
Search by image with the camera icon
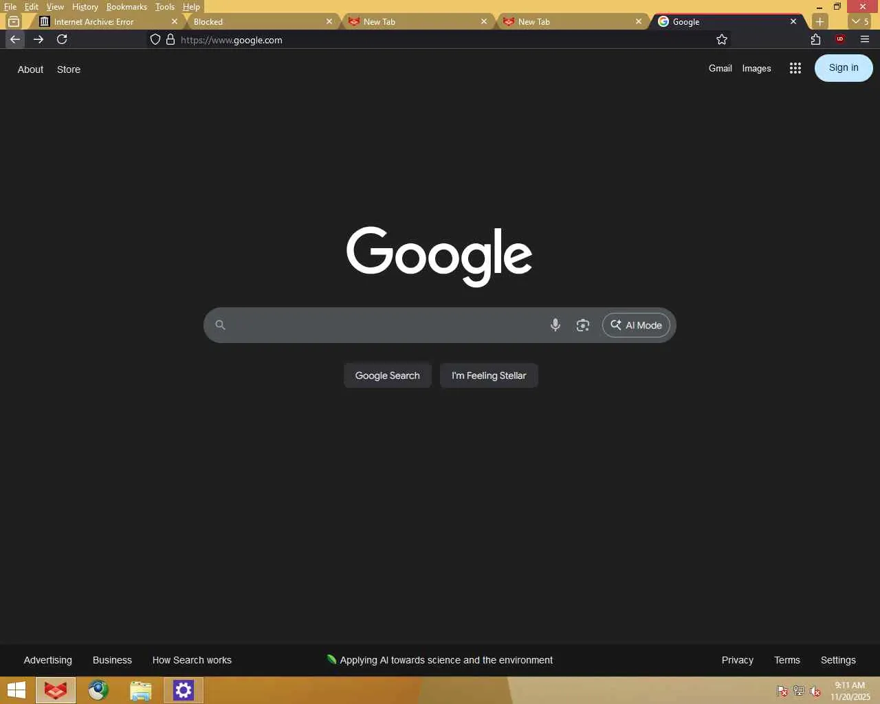coord(583,325)
